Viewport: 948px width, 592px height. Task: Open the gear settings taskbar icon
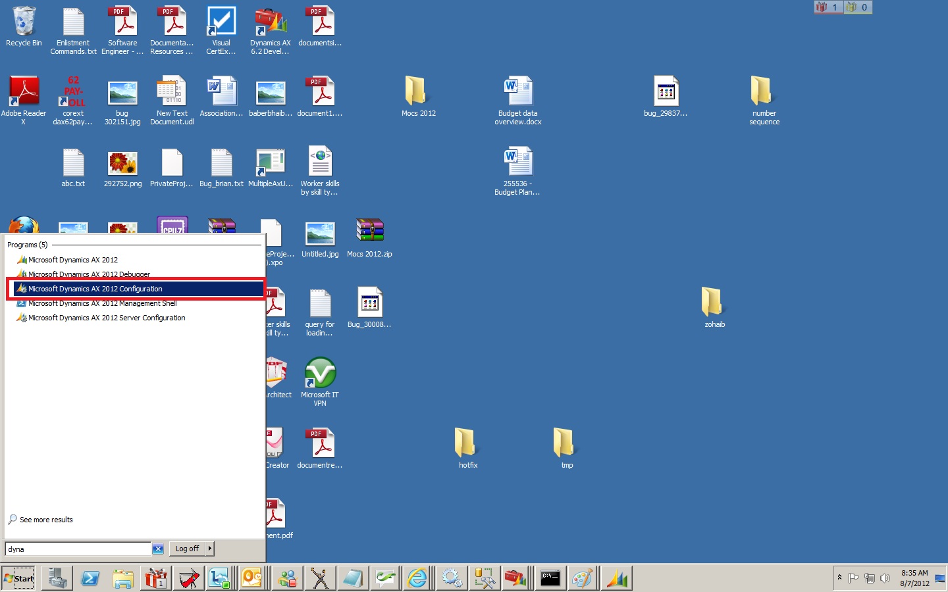pos(452,579)
